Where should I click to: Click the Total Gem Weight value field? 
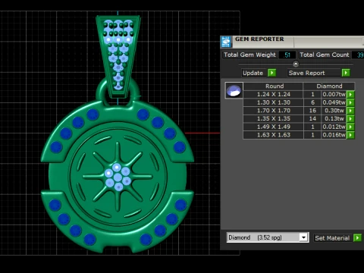287,55
